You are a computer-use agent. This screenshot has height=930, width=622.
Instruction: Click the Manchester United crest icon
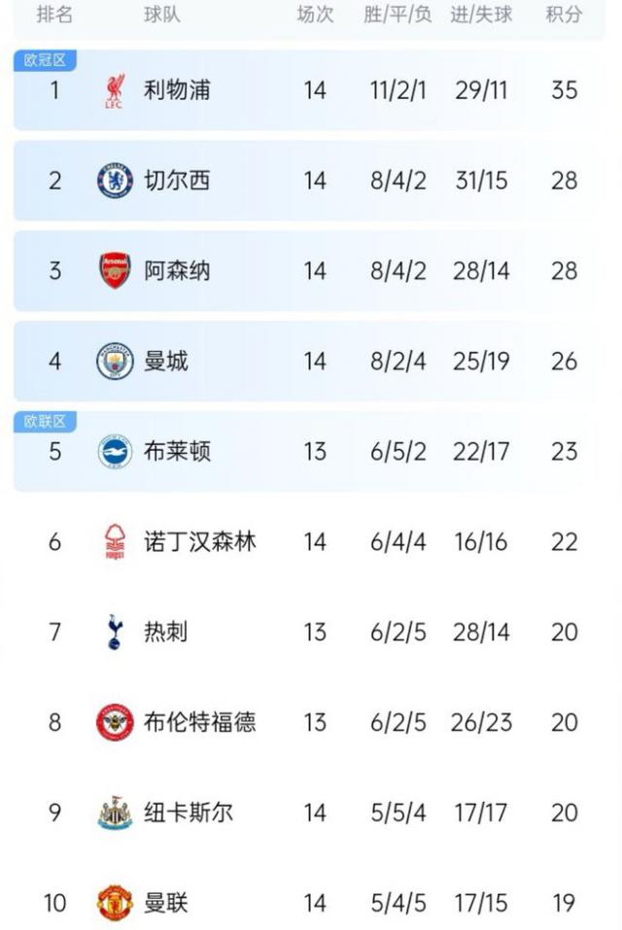pos(115,904)
